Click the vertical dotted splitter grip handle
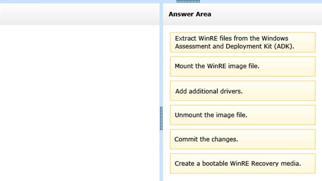 click(161, 118)
